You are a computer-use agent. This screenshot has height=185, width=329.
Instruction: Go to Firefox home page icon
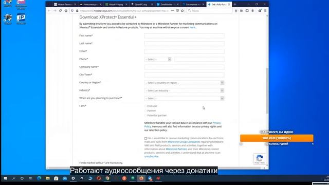(66, 10)
